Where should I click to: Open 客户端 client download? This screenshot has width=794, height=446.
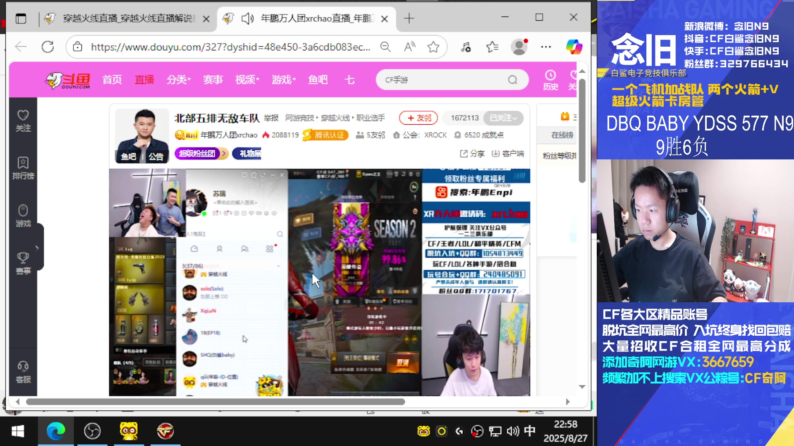pyautogui.click(x=507, y=154)
